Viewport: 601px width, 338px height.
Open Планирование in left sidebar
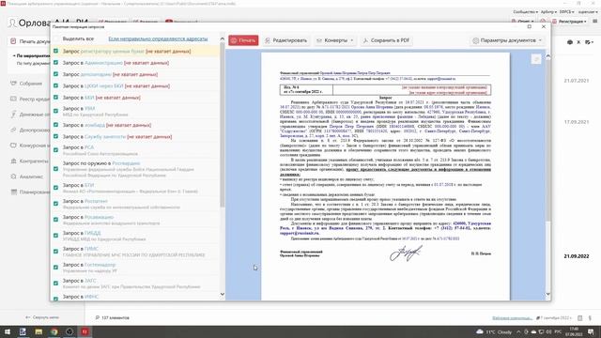coord(30,192)
